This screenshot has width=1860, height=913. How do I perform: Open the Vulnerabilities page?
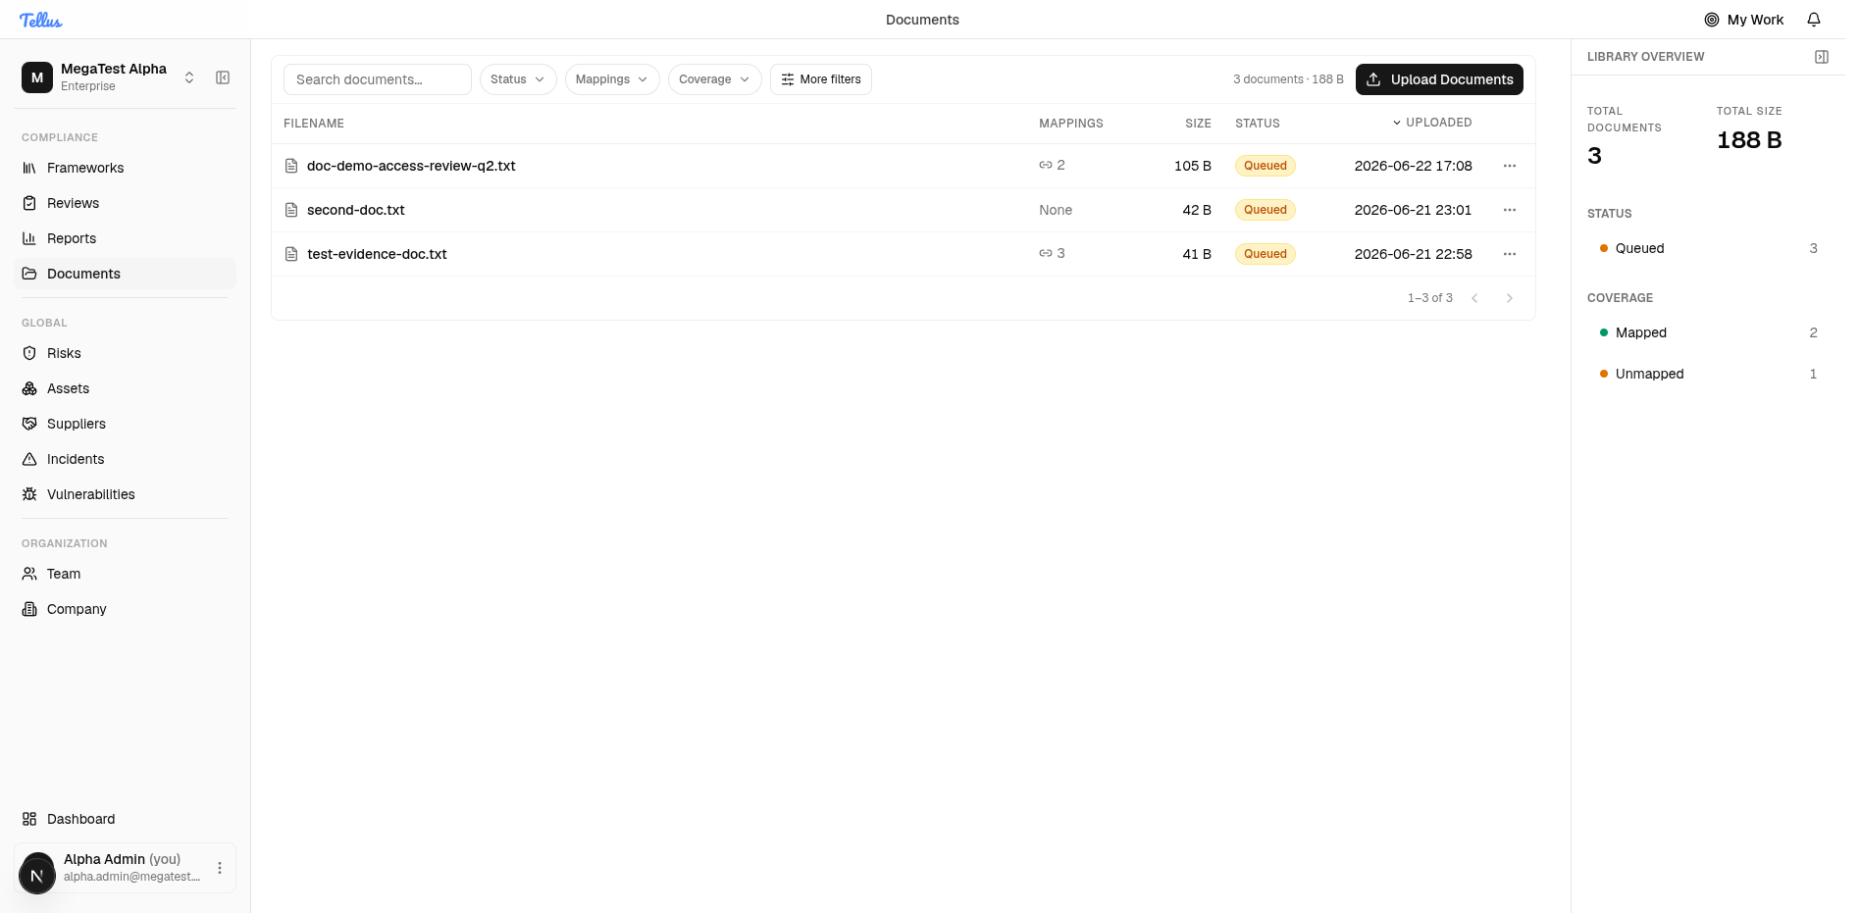(x=126, y=494)
